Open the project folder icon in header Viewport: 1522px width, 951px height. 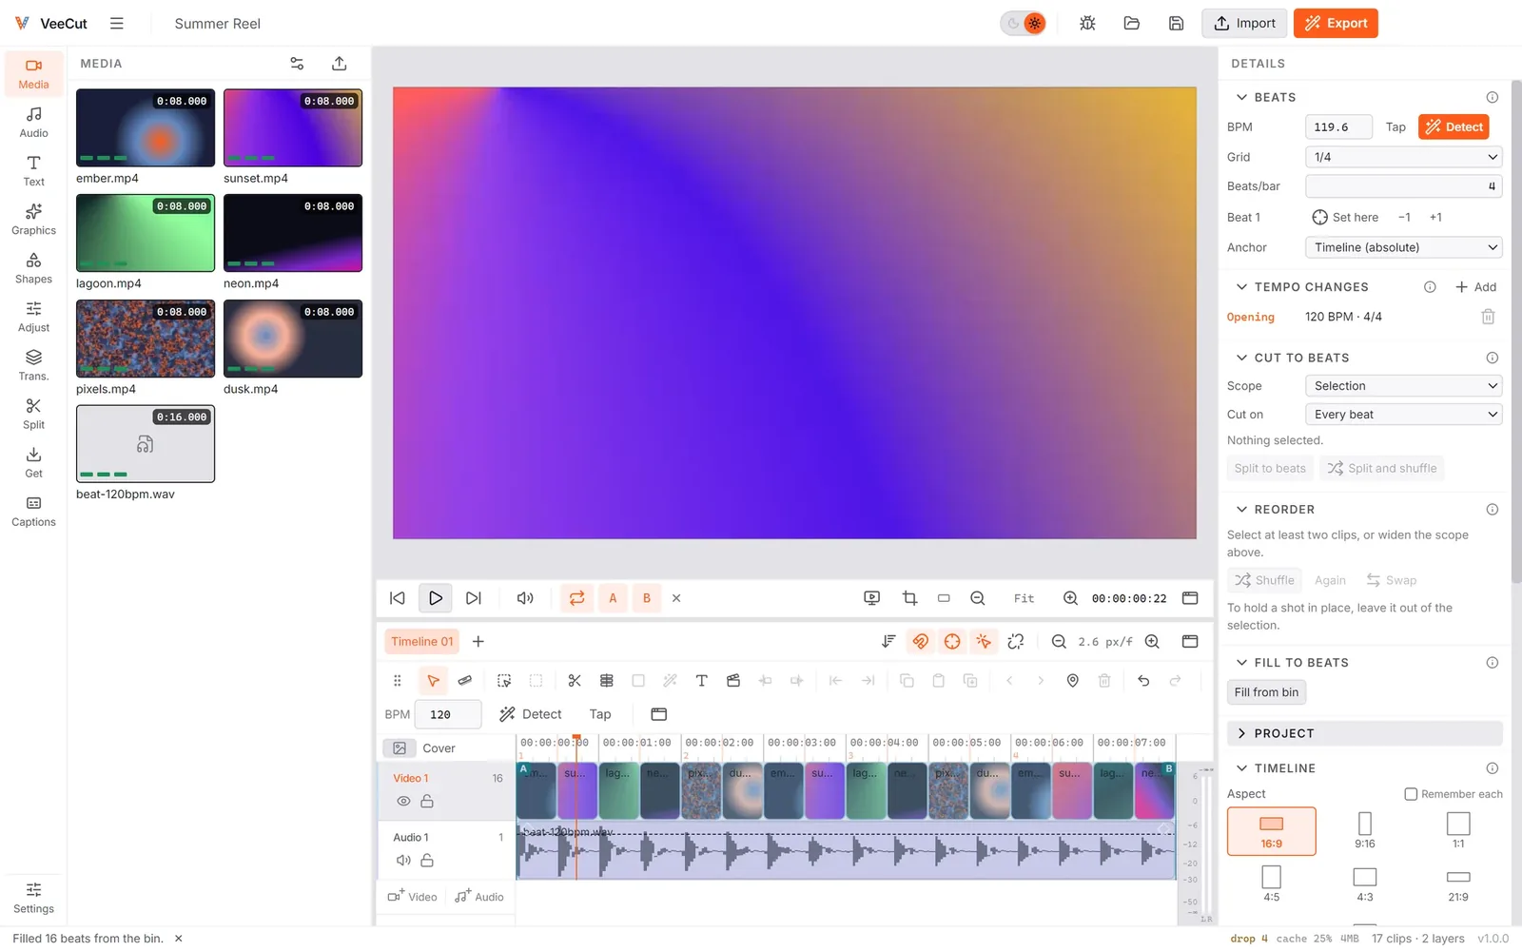(1132, 24)
